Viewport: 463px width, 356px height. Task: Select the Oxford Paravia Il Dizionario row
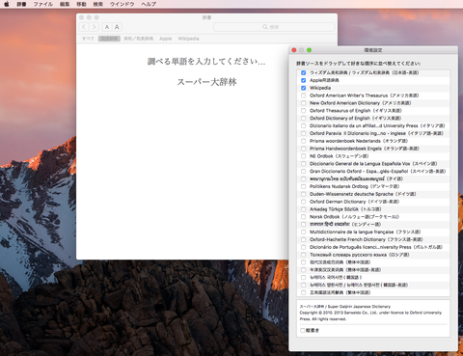373,133
